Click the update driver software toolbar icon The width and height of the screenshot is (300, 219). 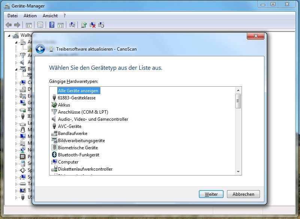coord(84,25)
